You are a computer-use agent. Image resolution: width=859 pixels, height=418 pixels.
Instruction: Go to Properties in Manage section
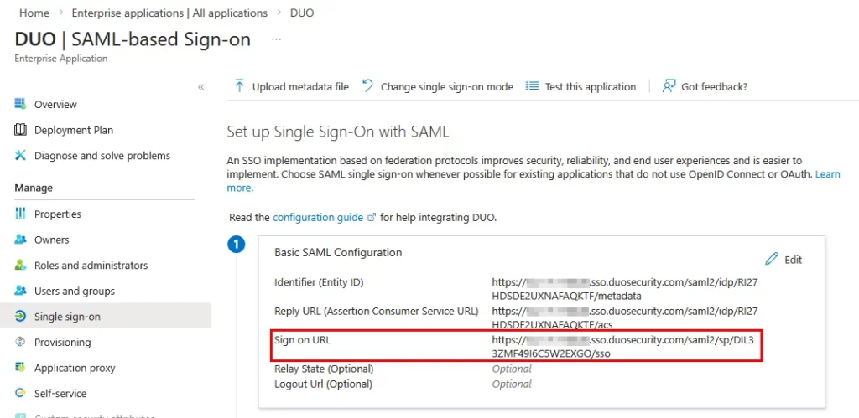tap(58, 214)
